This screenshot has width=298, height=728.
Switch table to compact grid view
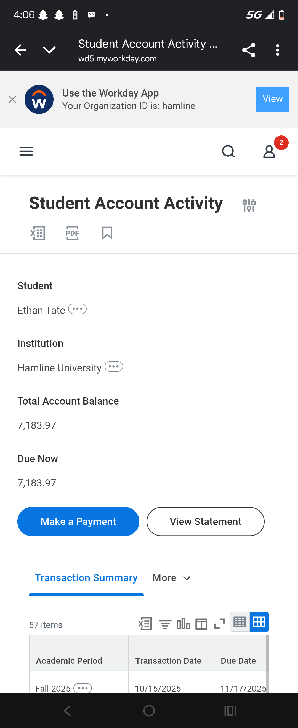[240, 622]
